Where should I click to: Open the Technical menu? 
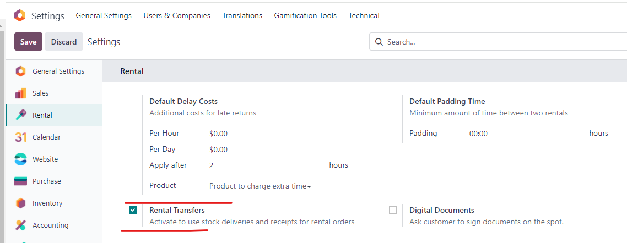tap(364, 15)
